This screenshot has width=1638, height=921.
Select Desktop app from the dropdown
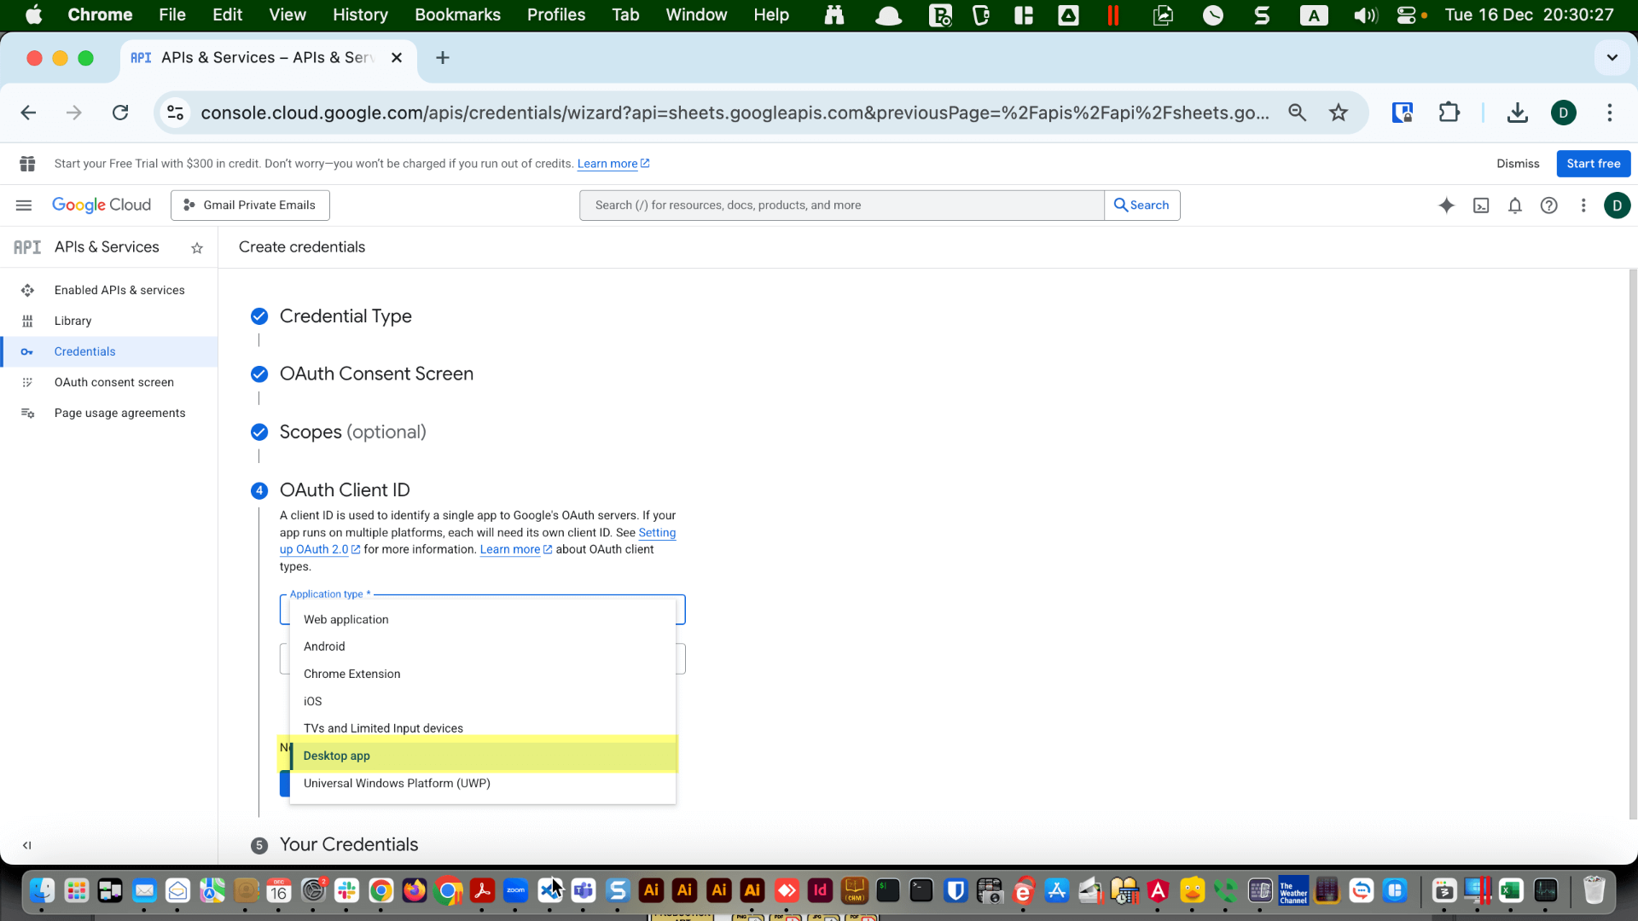(336, 756)
